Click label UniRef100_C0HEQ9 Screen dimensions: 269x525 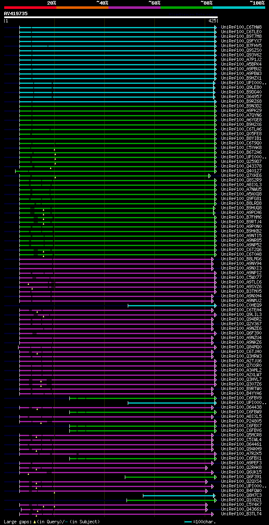(241, 305)
